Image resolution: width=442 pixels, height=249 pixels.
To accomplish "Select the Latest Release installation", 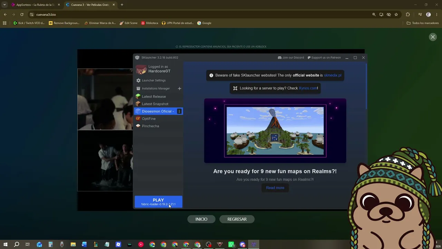I will (158, 96).
